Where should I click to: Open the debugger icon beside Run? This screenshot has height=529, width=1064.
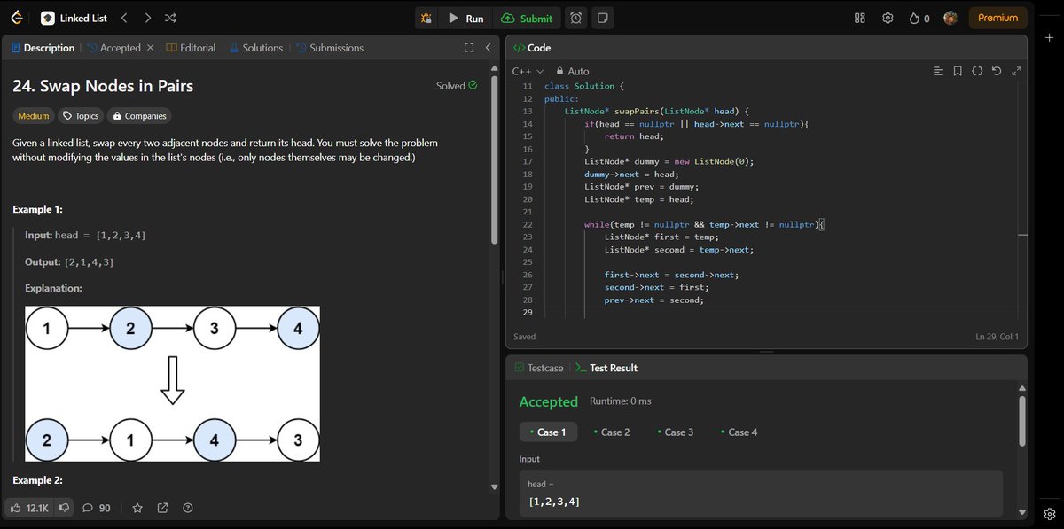(426, 18)
